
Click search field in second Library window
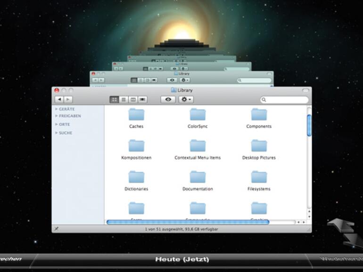click(x=254, y=80)
